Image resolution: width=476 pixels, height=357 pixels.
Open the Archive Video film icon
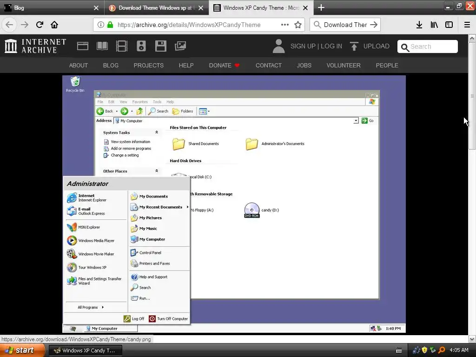click(122, 46)
